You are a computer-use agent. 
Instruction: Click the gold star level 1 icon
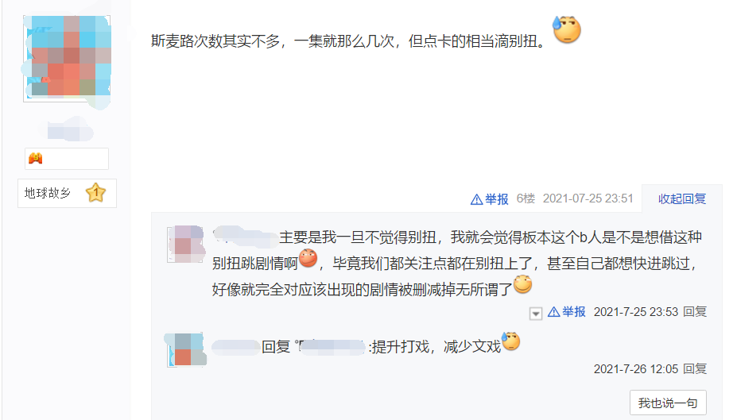(96, 192)
